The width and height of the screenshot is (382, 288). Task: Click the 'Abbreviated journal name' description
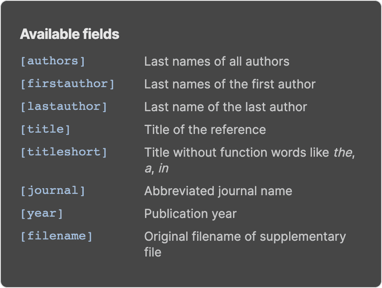pyautogui.click(x=218, y=191)
